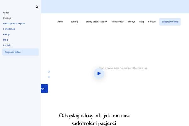Close the side menu with the X icon
Viewport: 189px width, 126px height.
click(x=37, y=7)
